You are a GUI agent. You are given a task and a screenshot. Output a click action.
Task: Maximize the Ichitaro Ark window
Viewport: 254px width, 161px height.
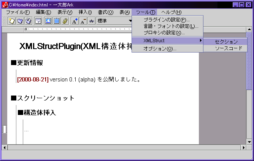[x=241, y=5]
